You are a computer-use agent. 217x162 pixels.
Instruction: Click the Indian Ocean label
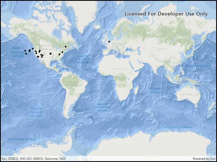coord(156,90)
